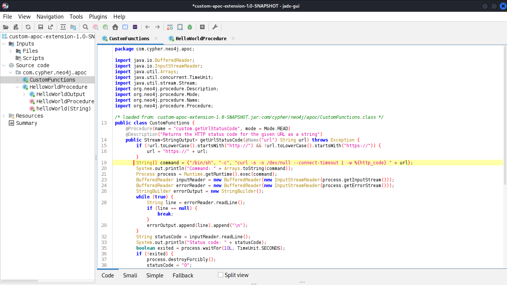507x285 pixels.
Task: Close the CustomFunctions editor tab
Action: [x=156, y=38]
